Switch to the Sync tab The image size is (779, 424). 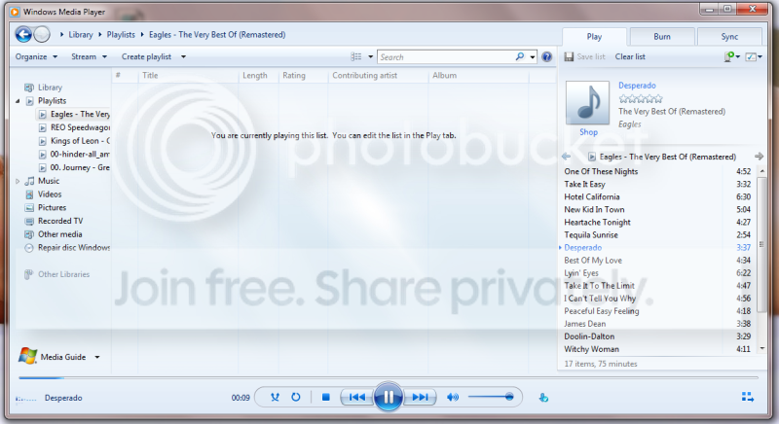pos(729,37)
